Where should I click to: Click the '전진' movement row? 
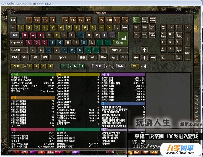click(33, 133)
